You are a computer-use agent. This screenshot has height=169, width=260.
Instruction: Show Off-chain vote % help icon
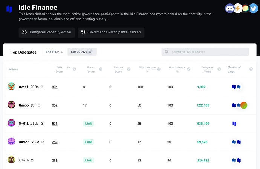pos(159,69)
